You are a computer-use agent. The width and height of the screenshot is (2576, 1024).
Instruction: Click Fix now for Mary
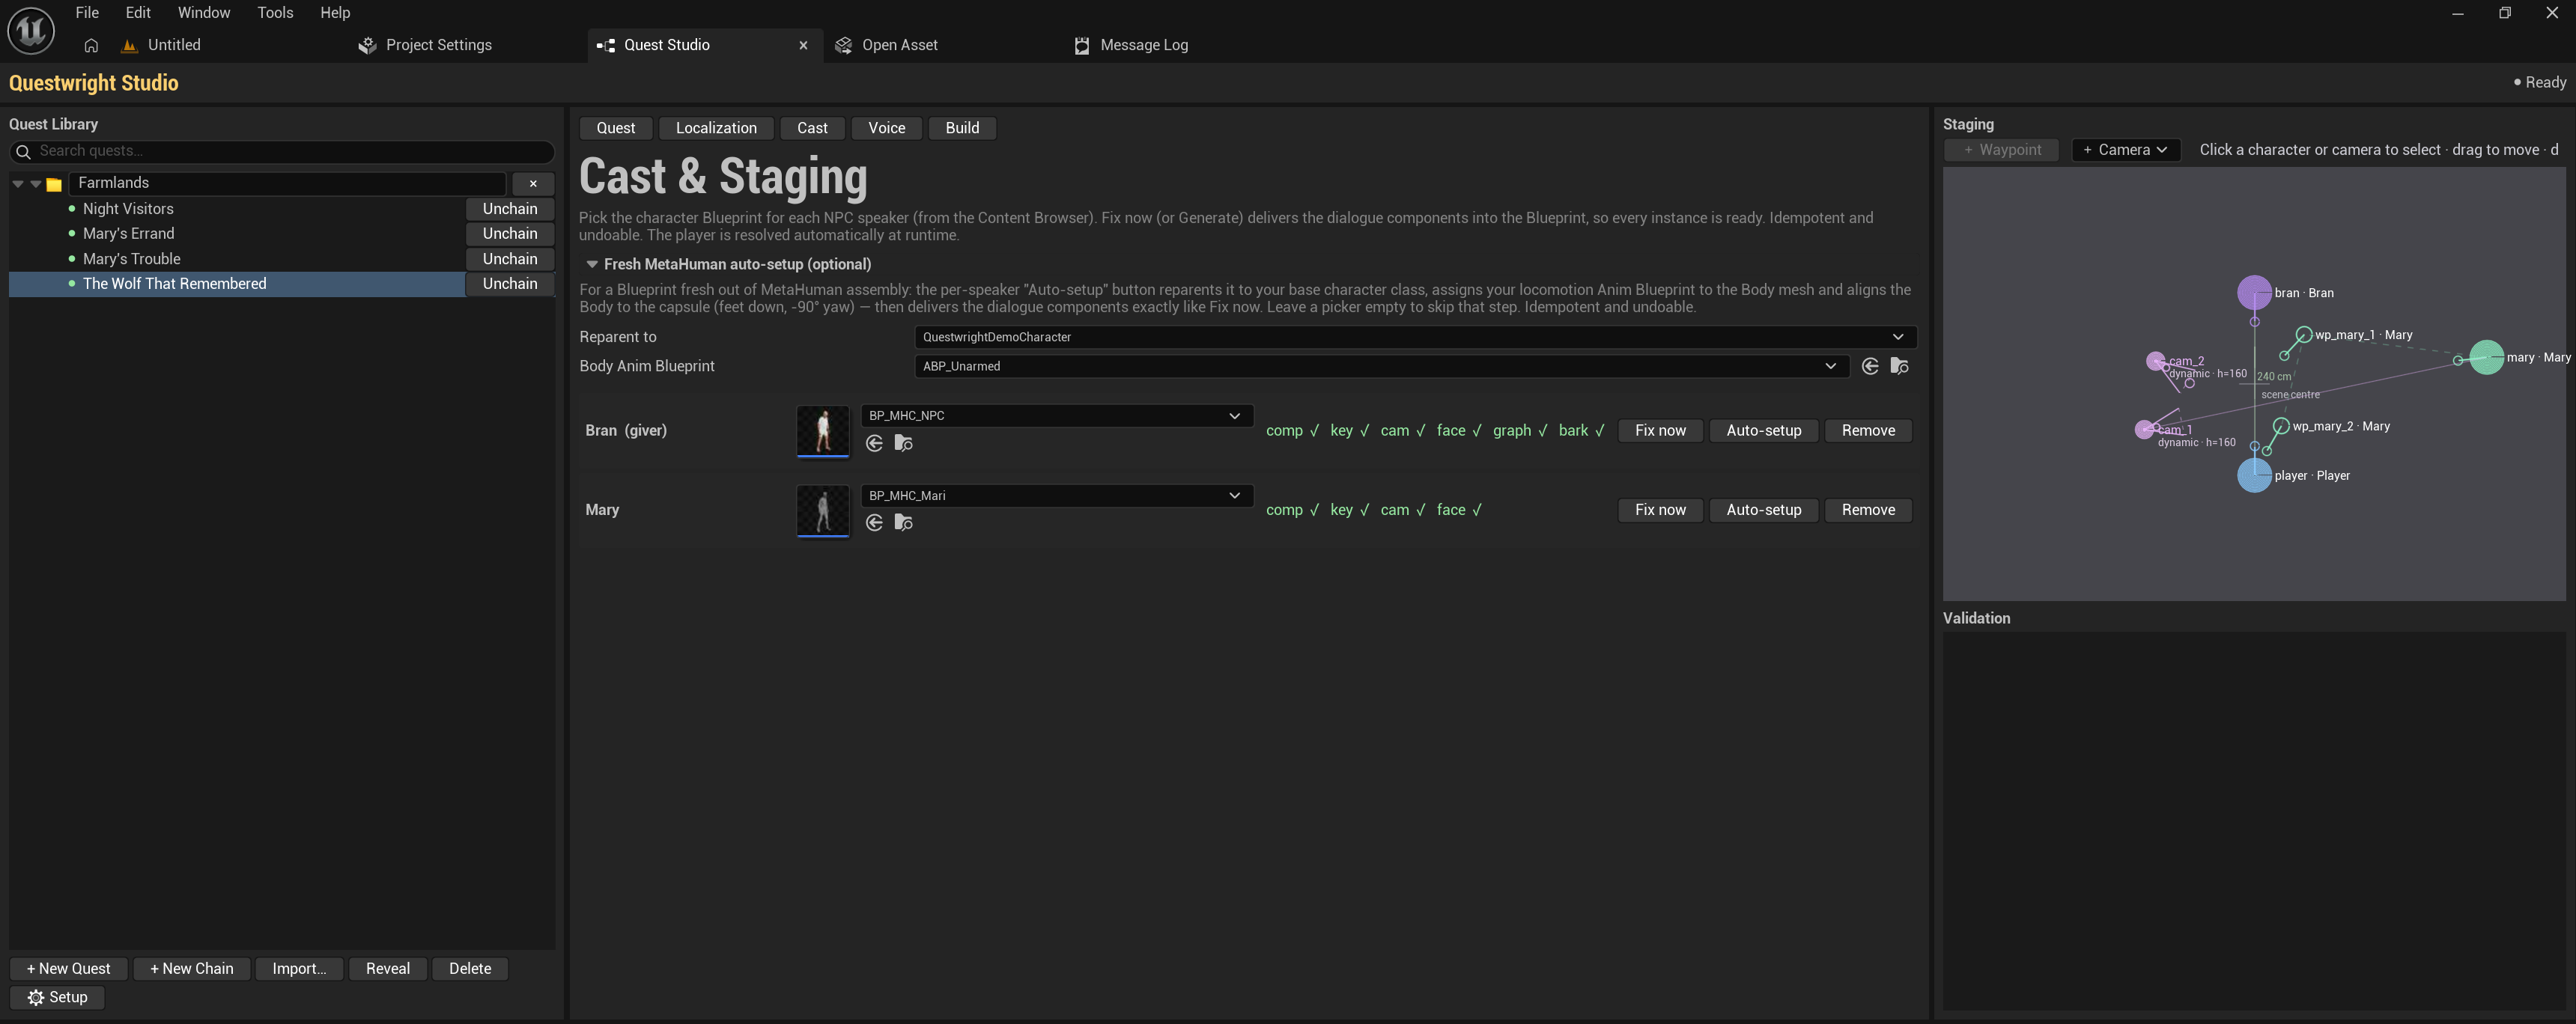coord(1660,510)
